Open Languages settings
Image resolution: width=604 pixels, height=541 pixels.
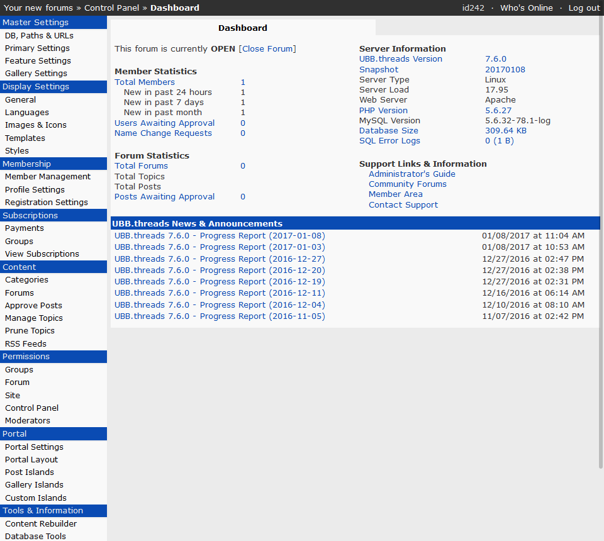click(27, 113)
